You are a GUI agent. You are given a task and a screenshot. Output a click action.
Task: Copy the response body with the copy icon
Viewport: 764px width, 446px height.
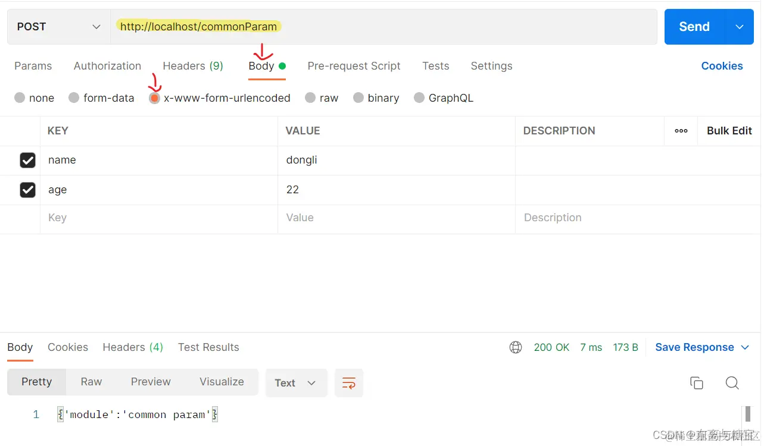697,383
